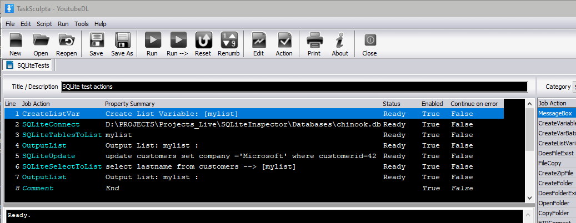Click the New script toolbar icon
This screenshot has width=576, height=223.
(x=16, y=40)
